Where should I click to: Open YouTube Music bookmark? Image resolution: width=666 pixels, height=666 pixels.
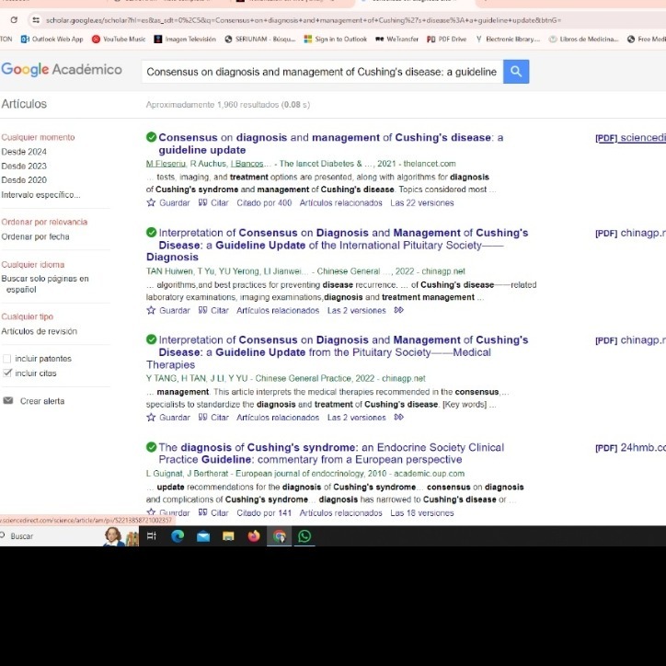coord(119,39)
